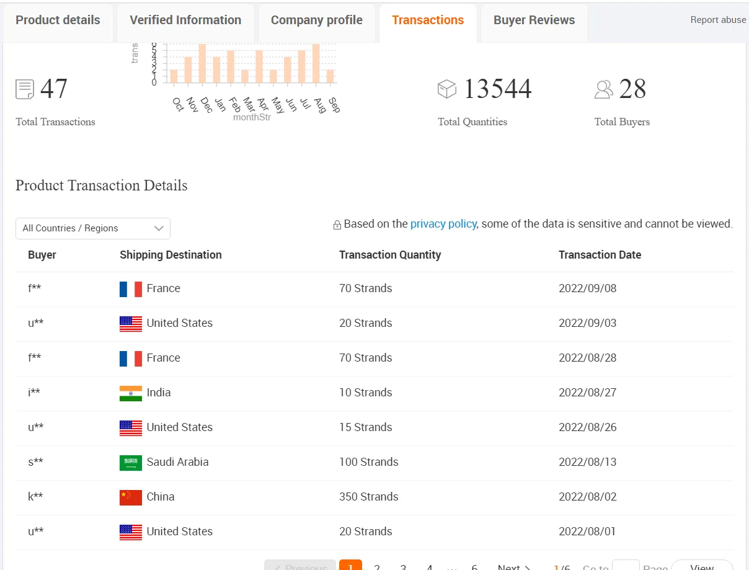Open the privacy policy link
This screenshot has height=570, width=749.
point(443,224)
